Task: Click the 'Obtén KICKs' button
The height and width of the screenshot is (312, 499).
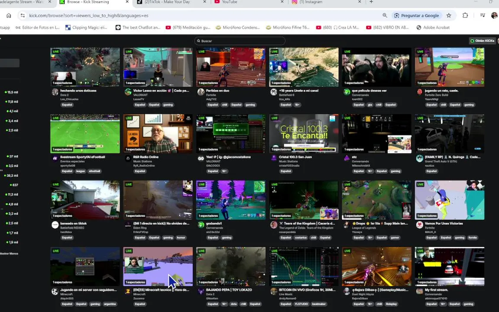Action: [482, 41]
